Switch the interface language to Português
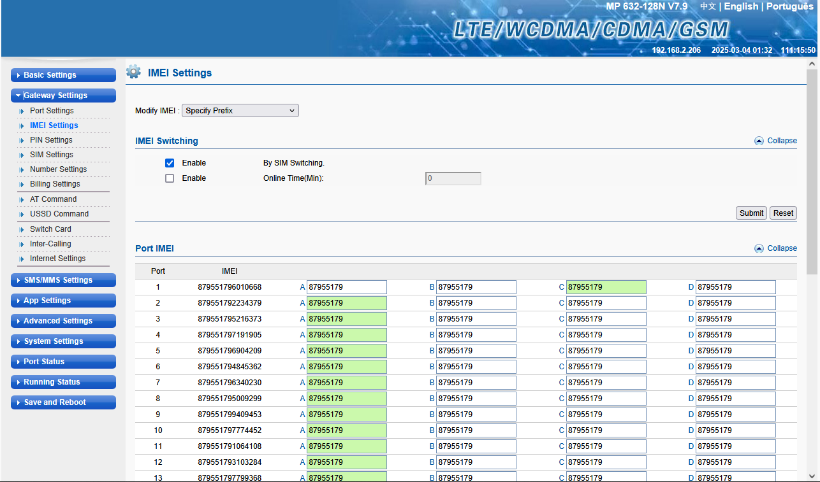820x482 pixels. [789, 6]
